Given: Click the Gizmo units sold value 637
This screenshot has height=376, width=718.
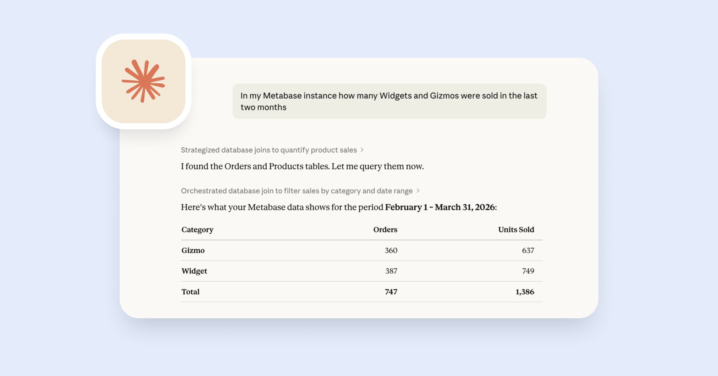Looking at the screenshot, I should (x=528, y=250).
